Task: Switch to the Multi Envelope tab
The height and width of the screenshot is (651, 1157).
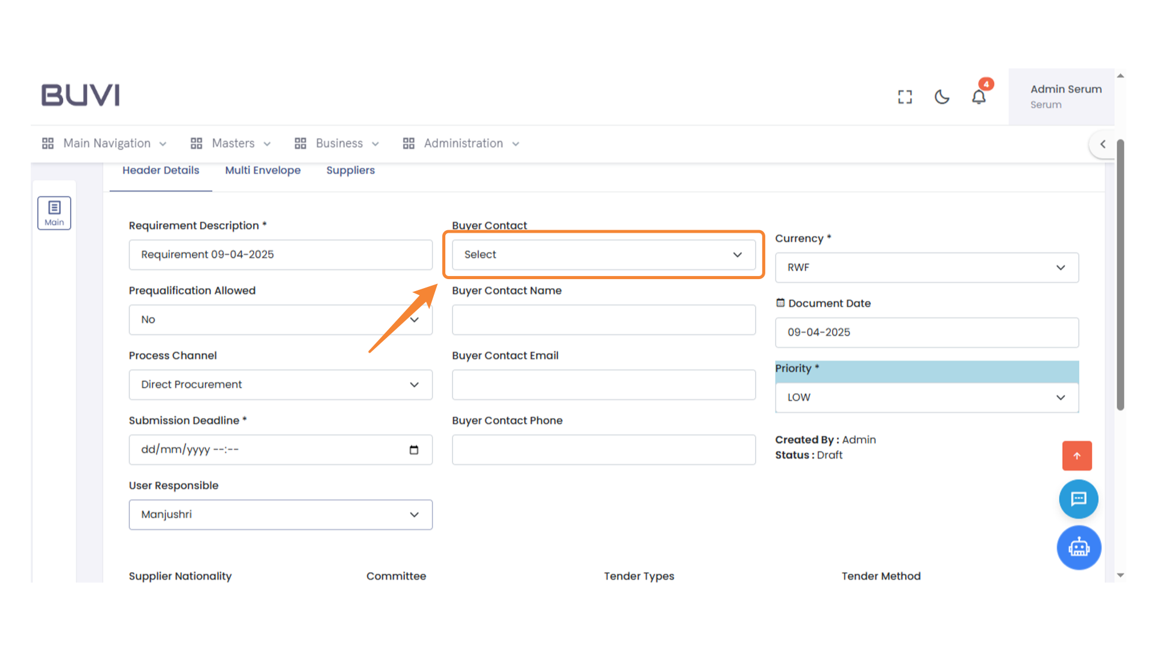Action: [263, 171]
